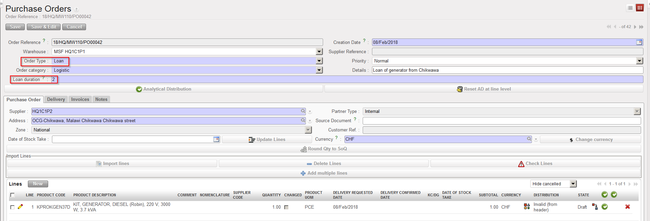650x221 pixels.
Task: Expand the Order Type dropdown
Action: 319,61
